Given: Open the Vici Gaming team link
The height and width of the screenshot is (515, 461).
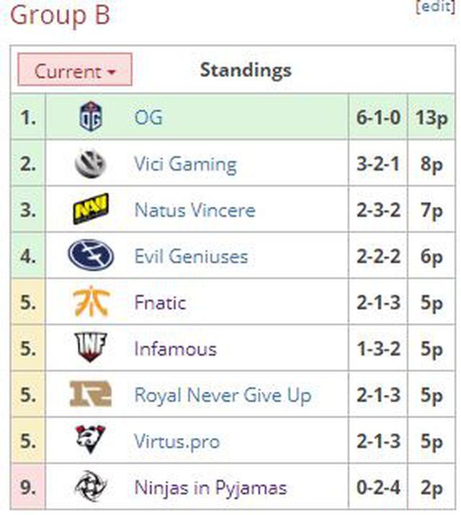Looking at the screenshot, I should coord(185,164).
